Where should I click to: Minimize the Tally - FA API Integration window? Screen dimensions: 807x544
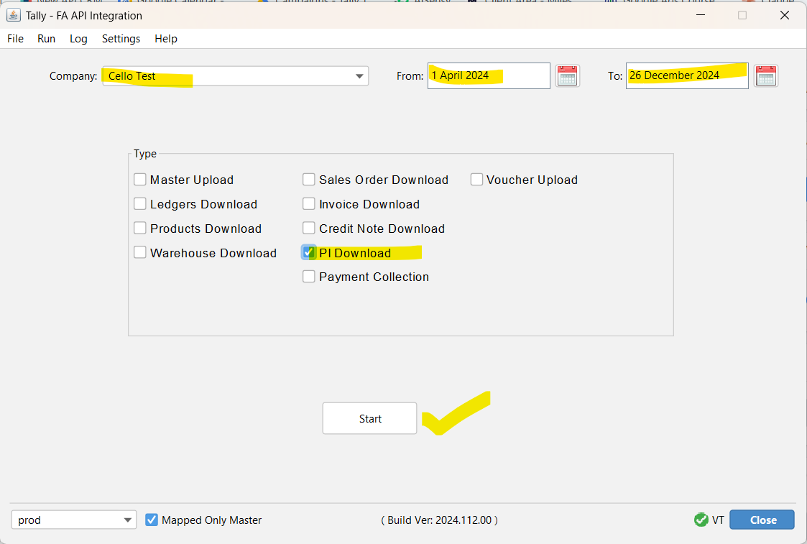tap(701, 15)
